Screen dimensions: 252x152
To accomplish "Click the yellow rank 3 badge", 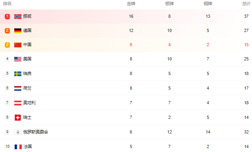I will (x=7, y=45).
